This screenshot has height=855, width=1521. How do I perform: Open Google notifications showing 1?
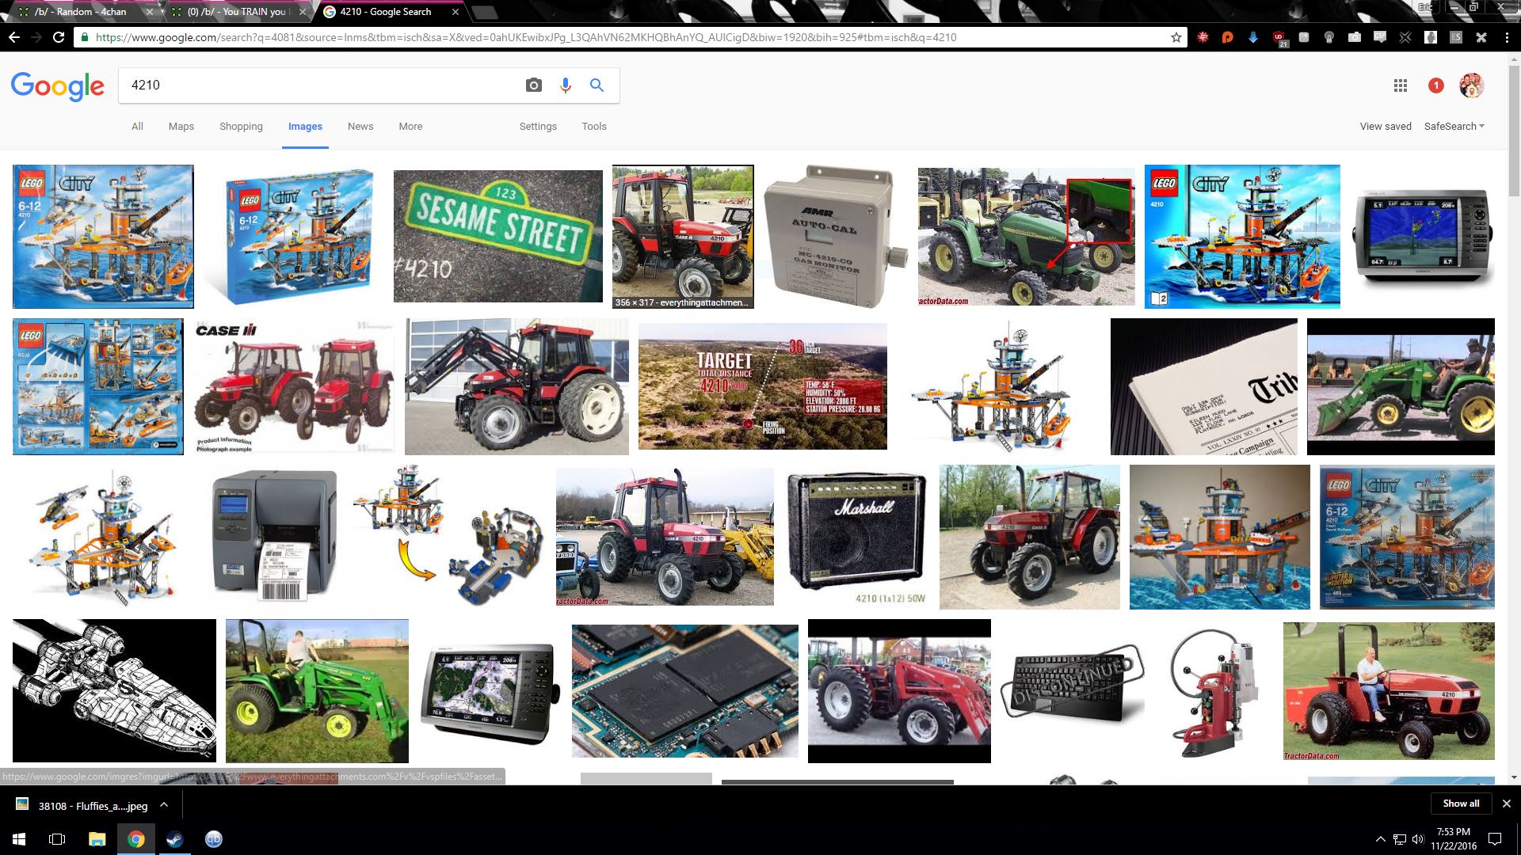point(1435,85)
